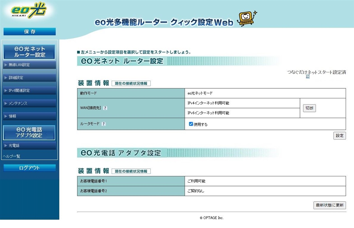The image size is (354, 228).
Task: Expand the IPv6関連設定 menu
Action: tap(29, 90)
